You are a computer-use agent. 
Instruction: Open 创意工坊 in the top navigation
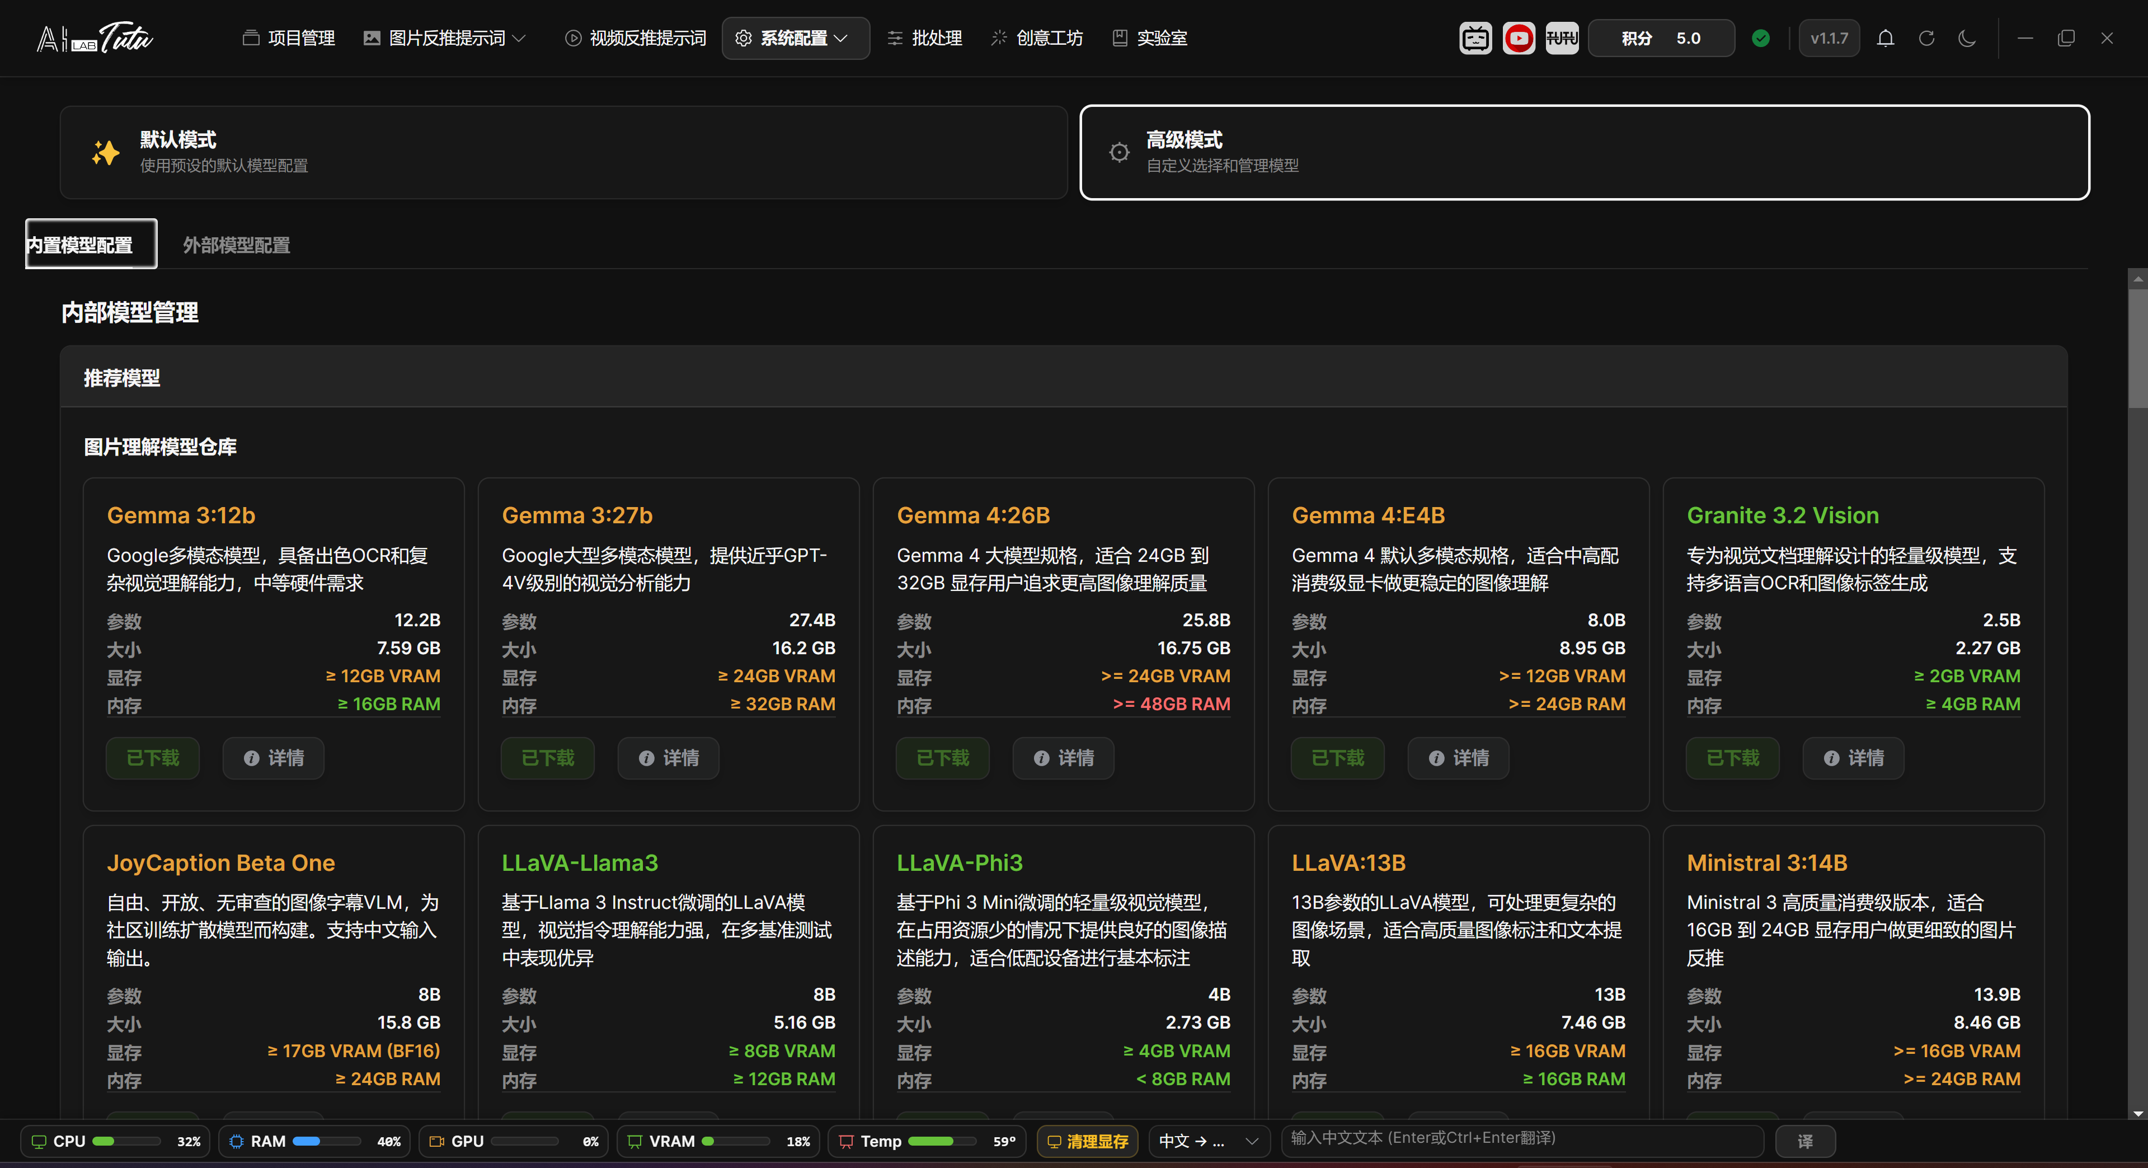pos(1036,39)
